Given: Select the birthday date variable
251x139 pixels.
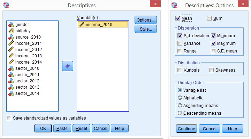Looking at the screenshot, I should click(23, 31).
